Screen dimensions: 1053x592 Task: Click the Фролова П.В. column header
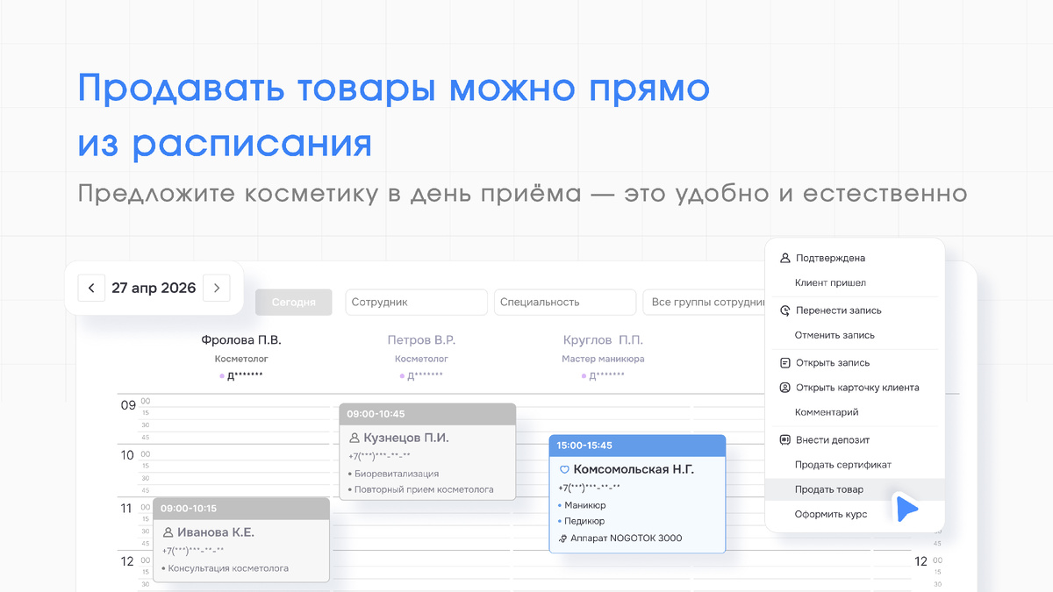click(241, 339)
